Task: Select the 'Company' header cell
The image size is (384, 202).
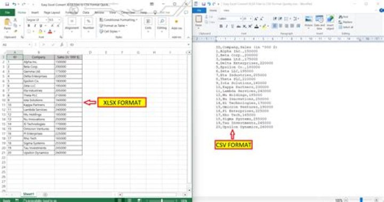Action: pyautogui.click(x=39, y=57)
